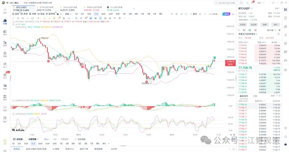
Task: Click the zoom magnifier tool icon
Action: 86,18
